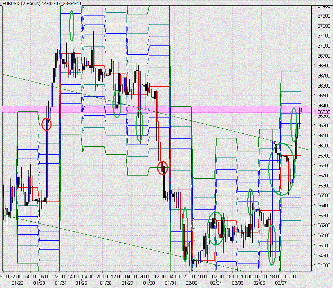Click the 1.37200 price axis label

pyautogui.click(x=322, y=26)
